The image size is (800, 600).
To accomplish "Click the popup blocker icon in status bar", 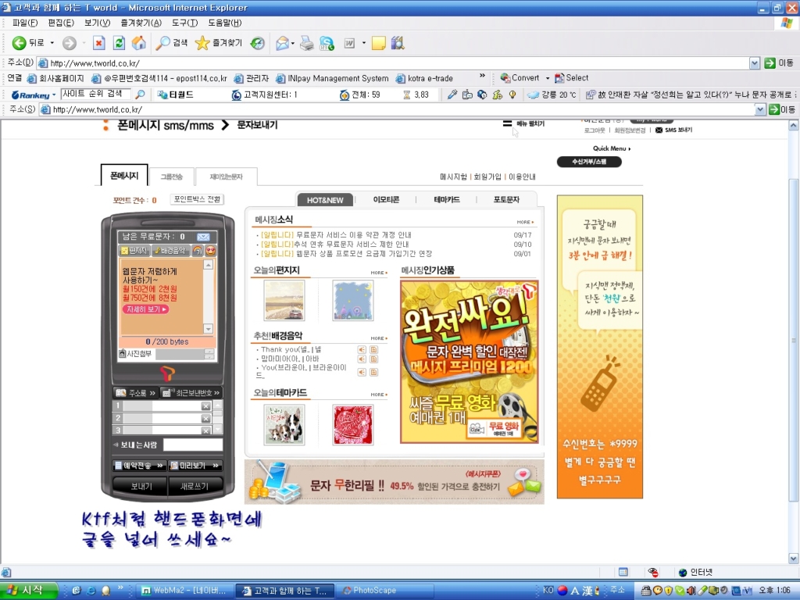I will 653,572.
